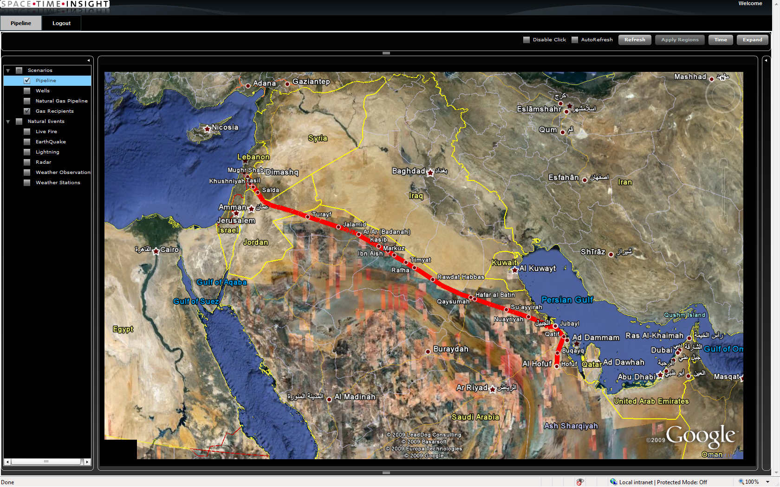The width and height of the screenshot is (780, 487).
Task: Click the zoom-out end of map slider
Action: tap(723, 221)
